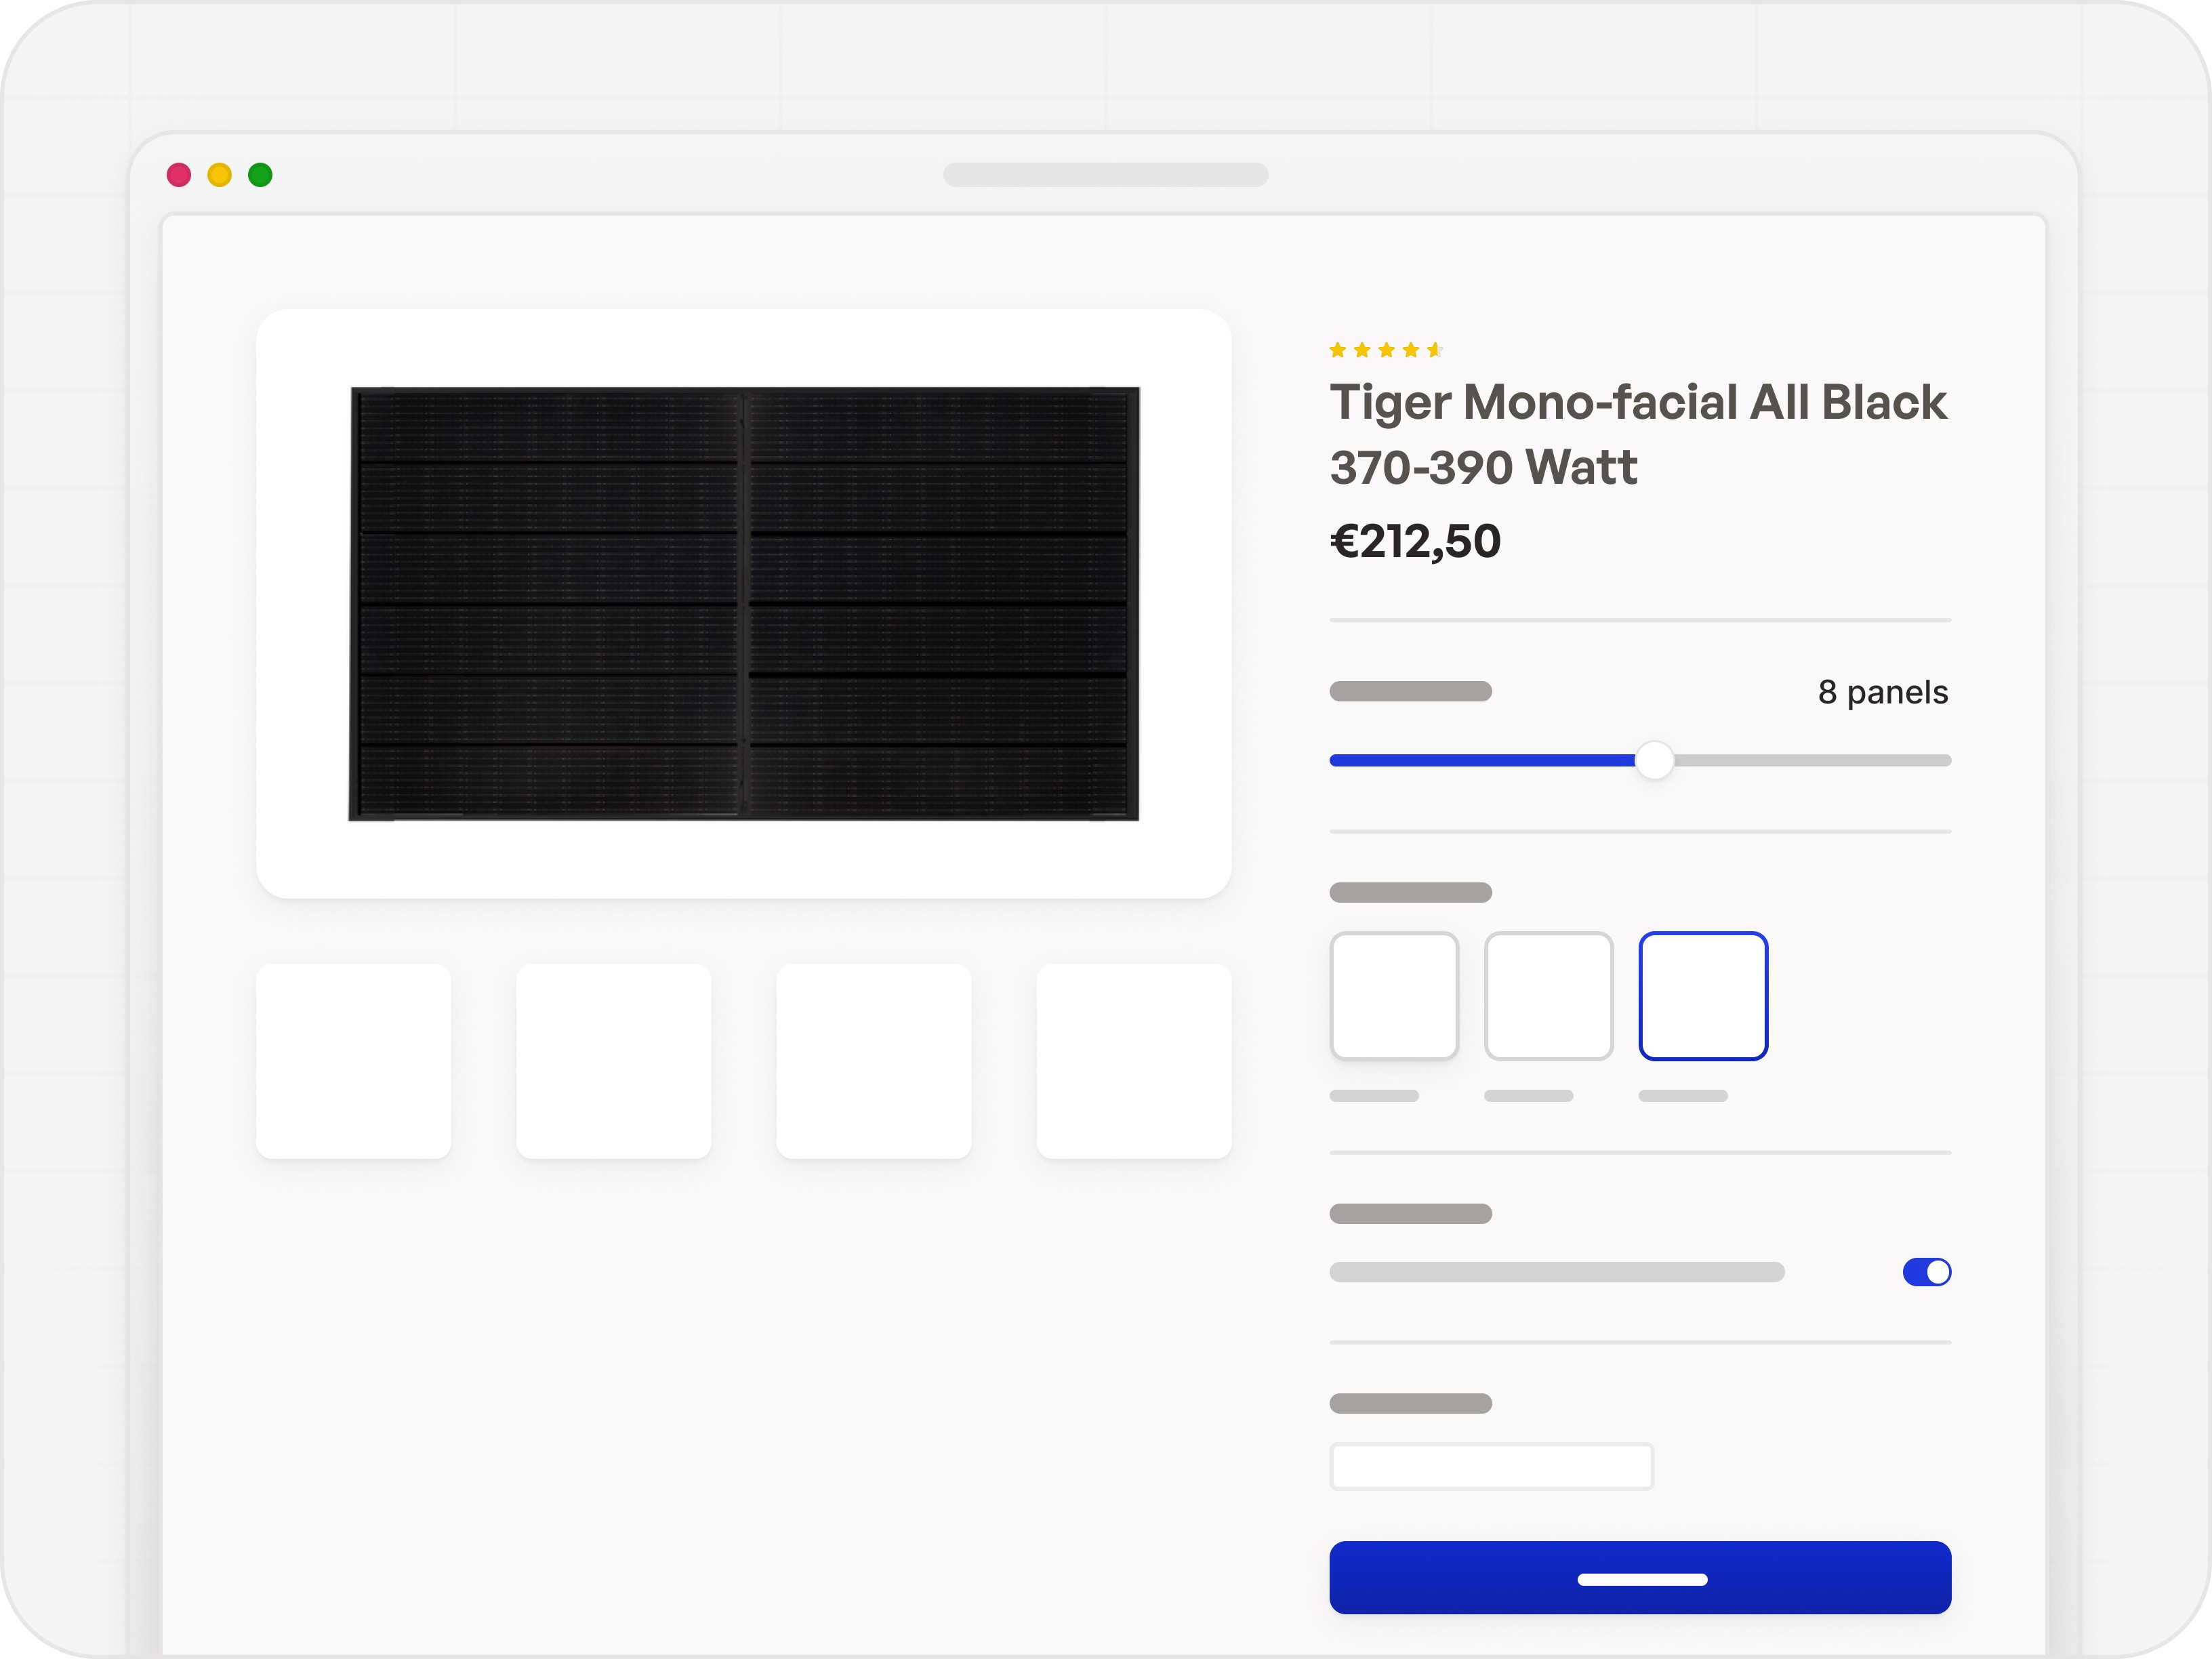This screenshot has width=2212, height=1659.
Task: Select the middle variant option box
Action: coord(1549,995)
